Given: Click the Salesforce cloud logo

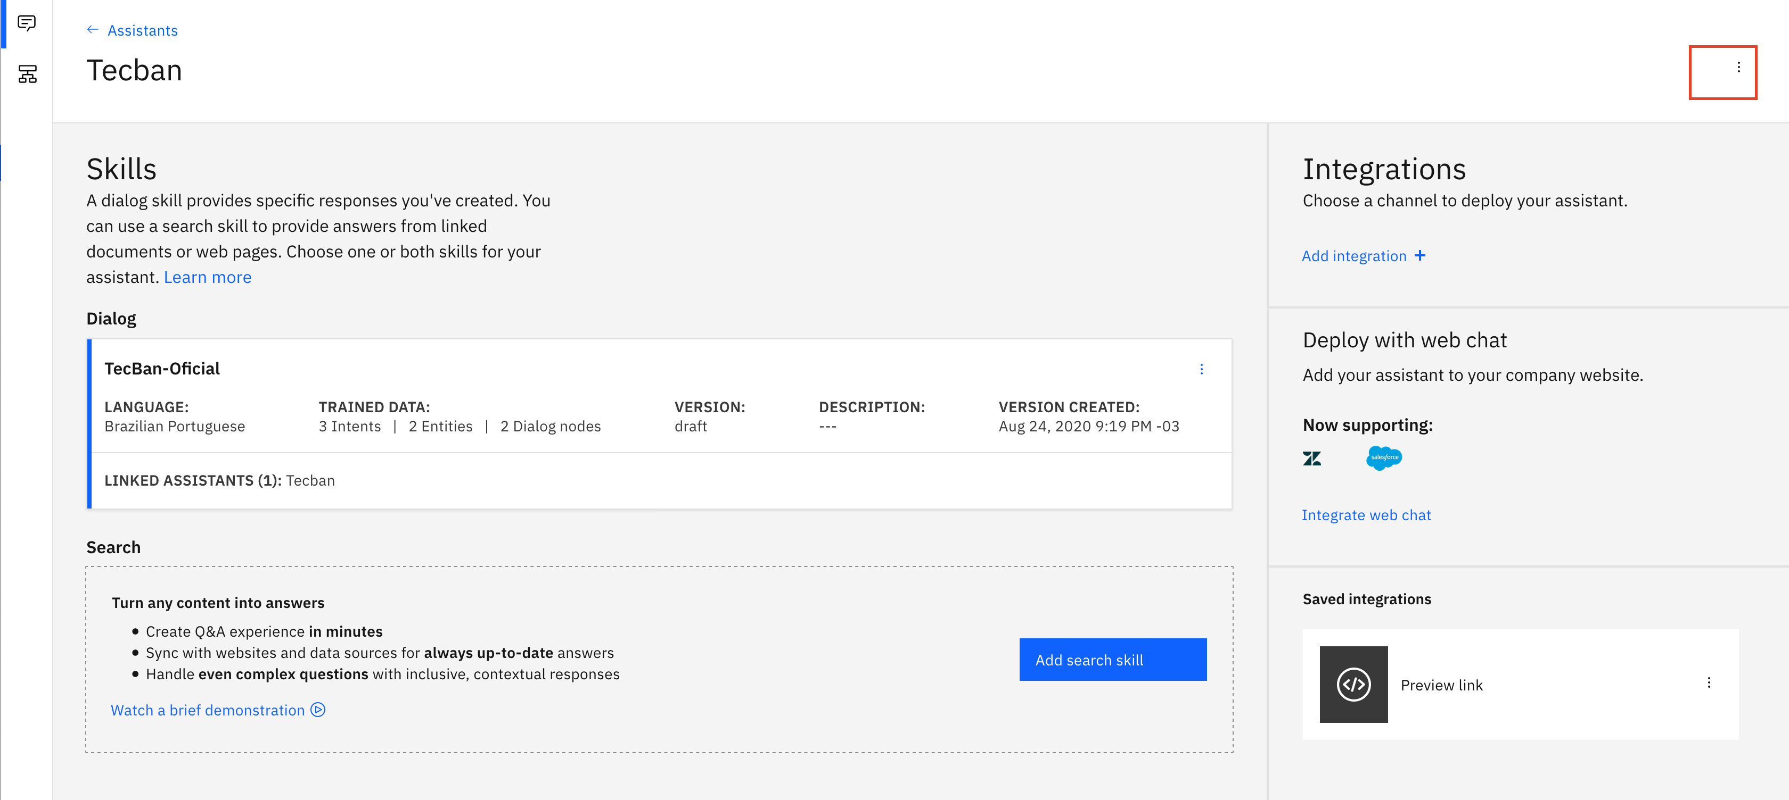Looking at the screenshot, I should 1383,458.
